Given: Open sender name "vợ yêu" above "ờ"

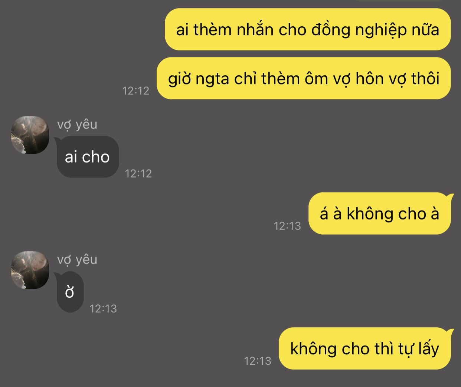Looking at the screenshot, I should tap(77, 260).
